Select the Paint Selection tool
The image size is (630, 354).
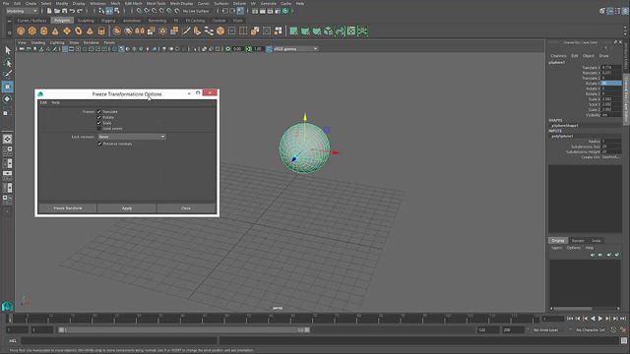(7, 75)
